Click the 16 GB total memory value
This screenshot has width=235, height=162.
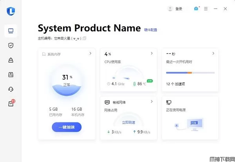pyautogui.click(x=77, y=109)
